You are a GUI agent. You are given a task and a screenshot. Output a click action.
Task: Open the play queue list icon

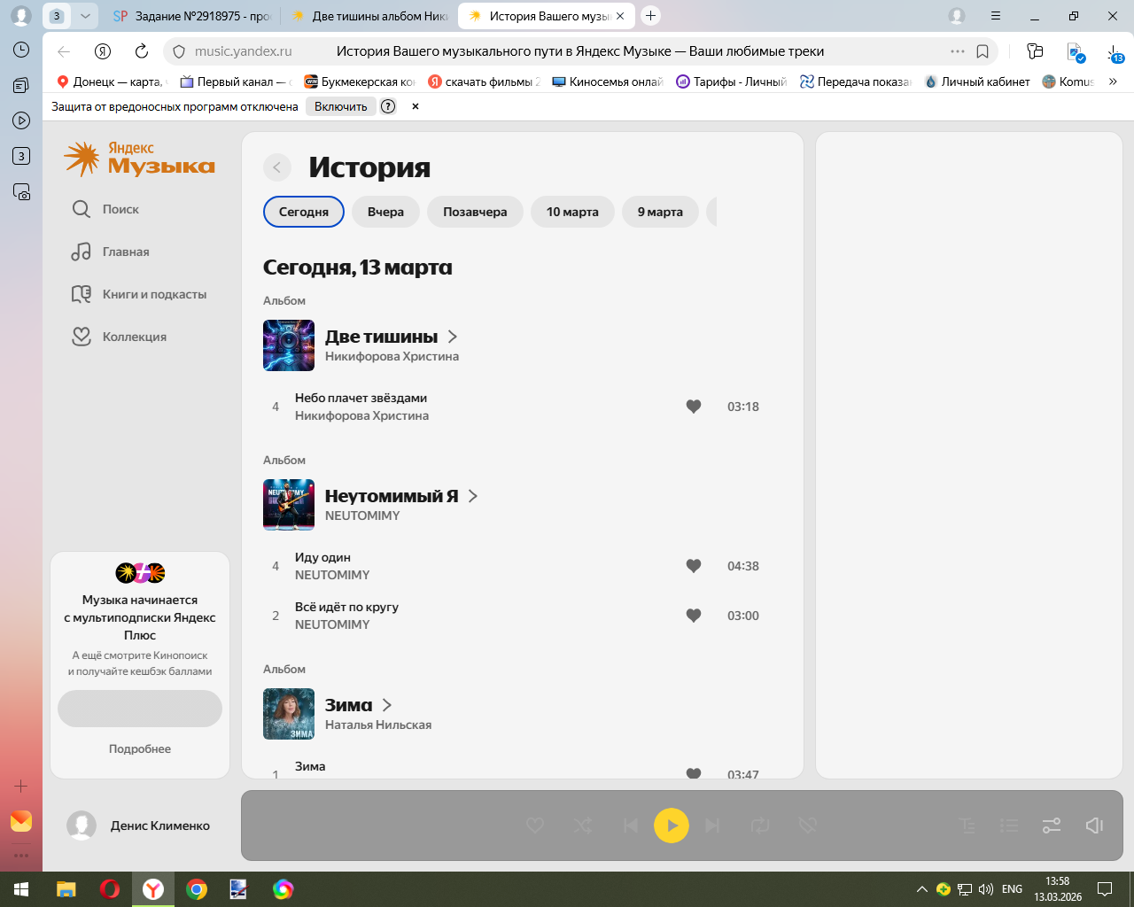[x=1009, y=826]
